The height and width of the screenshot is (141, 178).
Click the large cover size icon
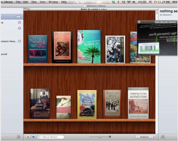pos(110,137)
